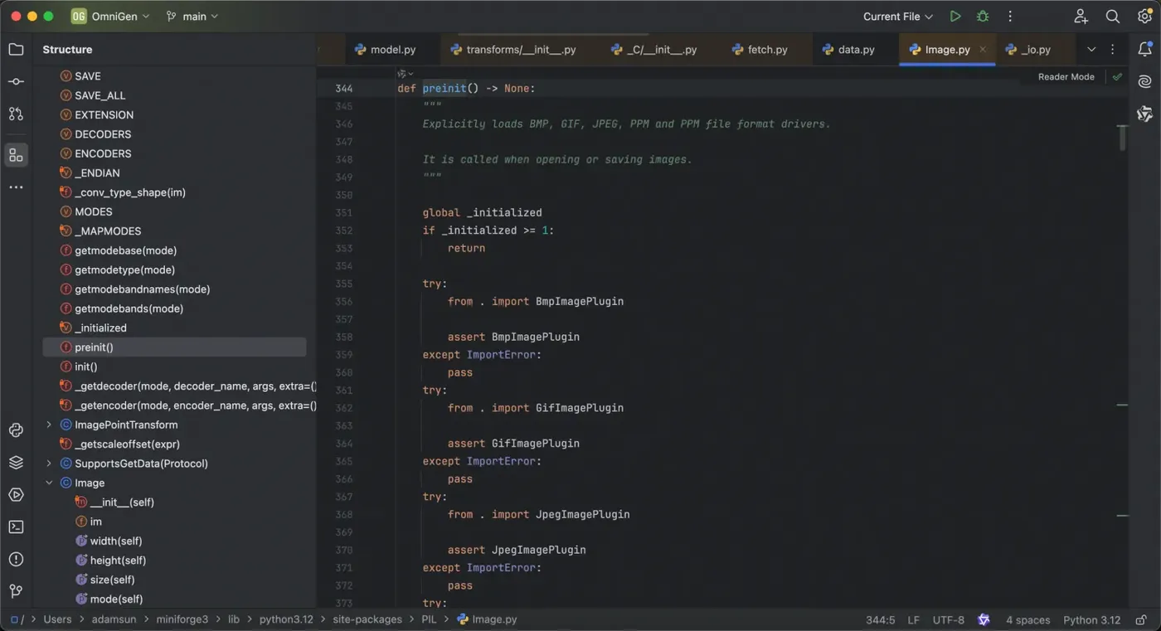The height and width of the screenshot is (631, 1161).
Task: Show hidden editor tabs dropdown chevron
Action: 1091,50
